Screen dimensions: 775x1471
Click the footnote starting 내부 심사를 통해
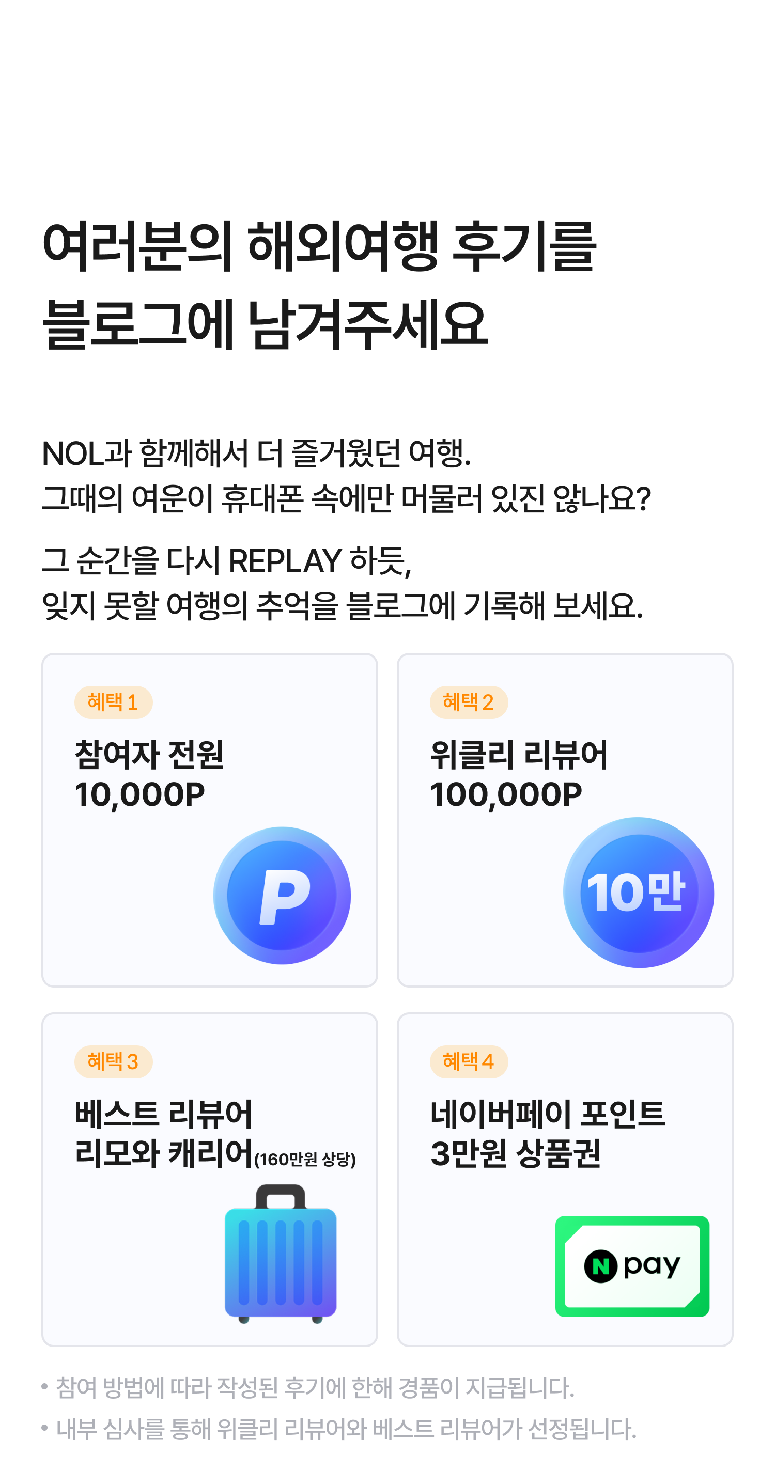(x=346, y=1429)
